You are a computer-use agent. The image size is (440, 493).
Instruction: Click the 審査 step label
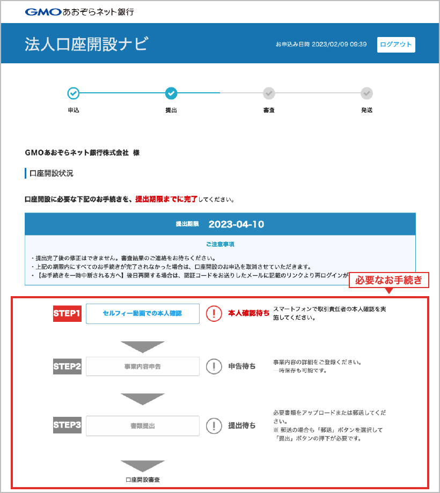click(269, 110)
